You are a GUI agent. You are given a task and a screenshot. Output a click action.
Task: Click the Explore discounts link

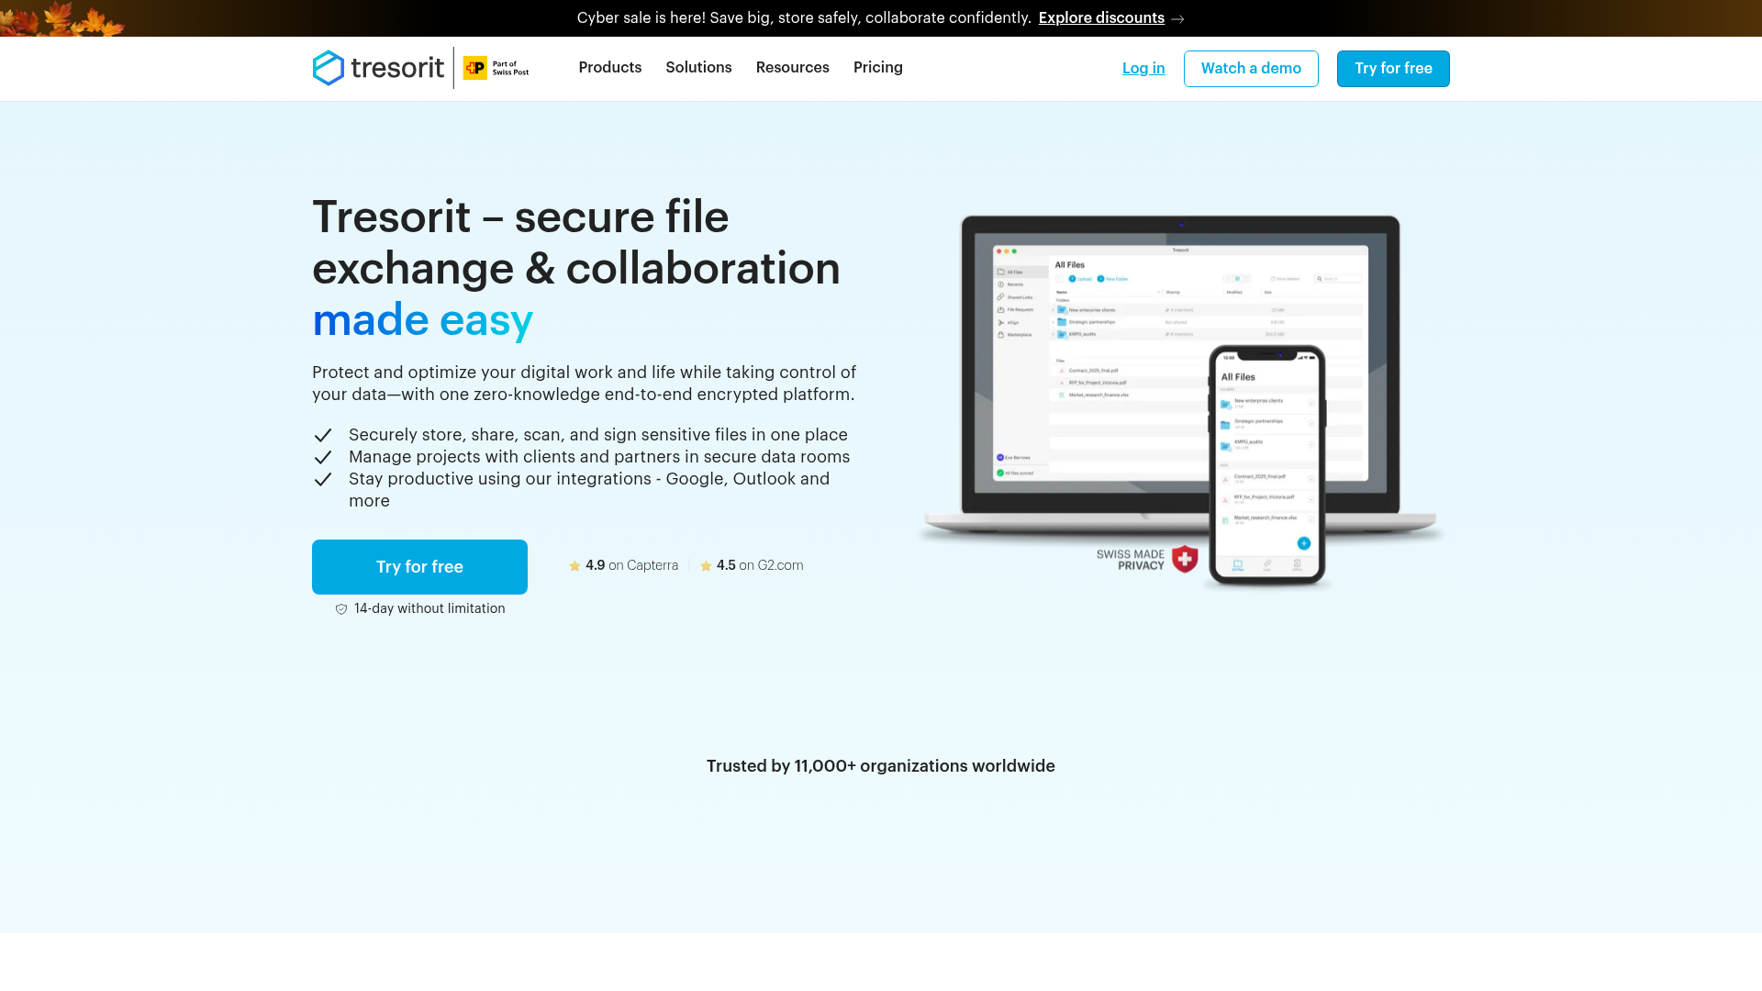tap(1100, 17)
